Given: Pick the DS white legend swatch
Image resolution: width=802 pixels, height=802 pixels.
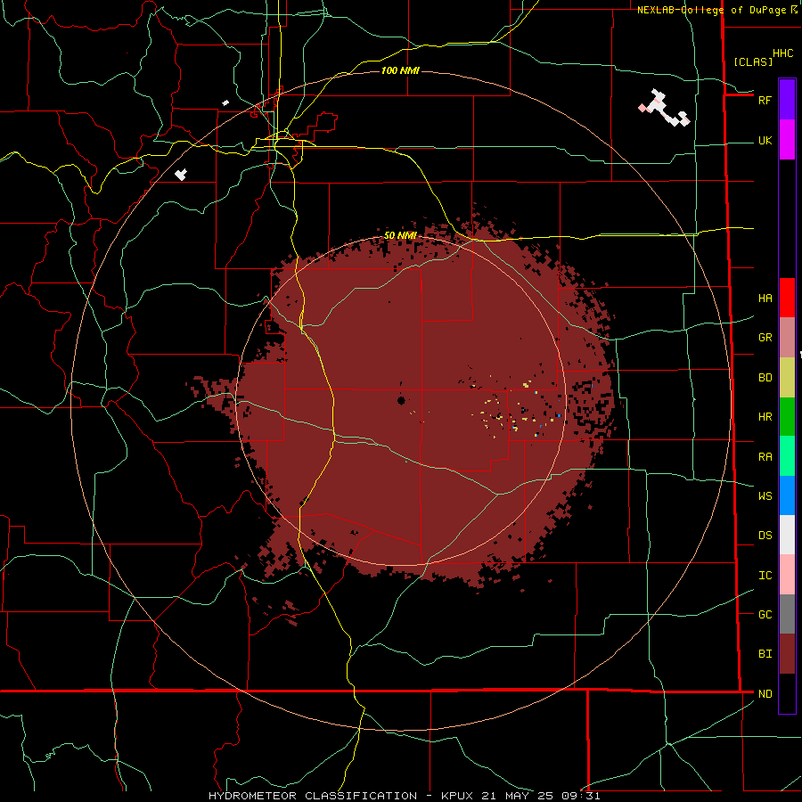Looking at the screenshot, I should (x=787, y=535).
